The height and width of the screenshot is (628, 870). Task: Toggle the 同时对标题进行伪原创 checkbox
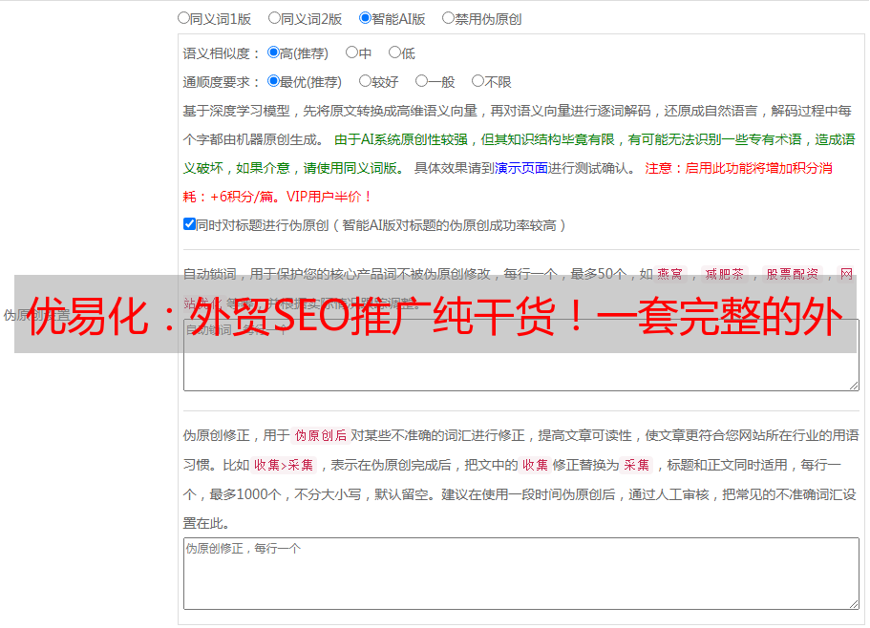click(x=189, y=224)
